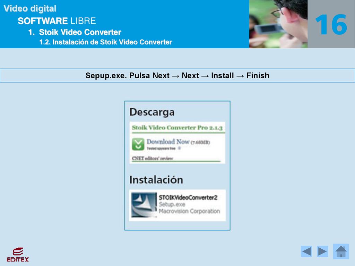
Task: Return via the home icon
Action: [x=341, y=251]
